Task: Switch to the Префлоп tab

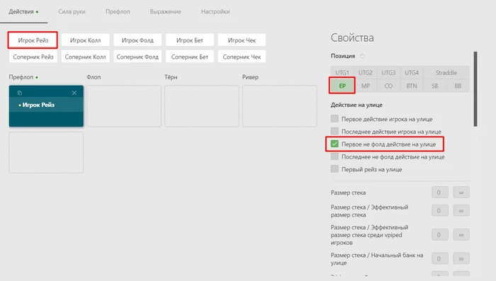Action: [118, 12]
